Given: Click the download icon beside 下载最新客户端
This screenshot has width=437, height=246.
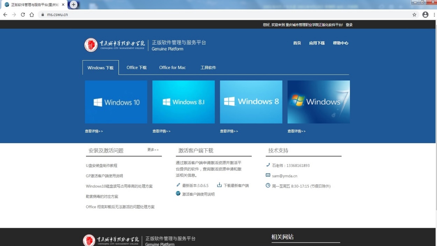Looking at the screenshot, I should [220, 185].
